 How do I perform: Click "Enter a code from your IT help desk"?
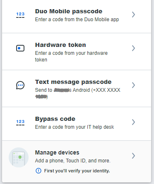tap(75, 127)
